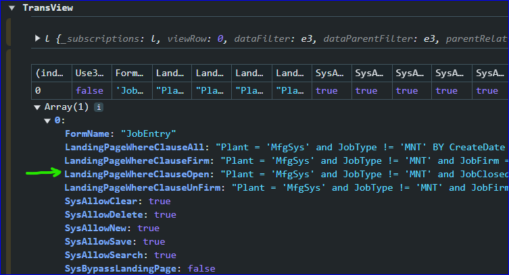Expand the logged object with _subscriptions
The image size is (509, 275).
point(38,38)
